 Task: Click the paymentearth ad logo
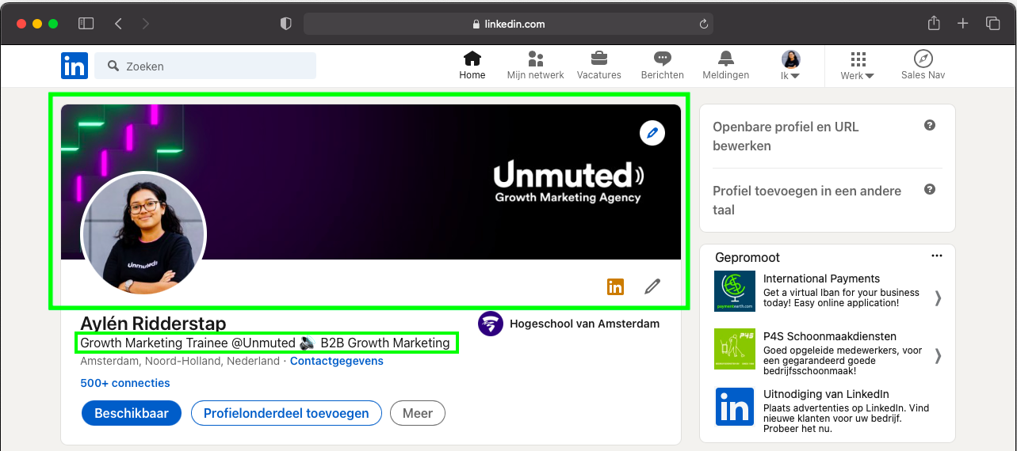(735, 291)
